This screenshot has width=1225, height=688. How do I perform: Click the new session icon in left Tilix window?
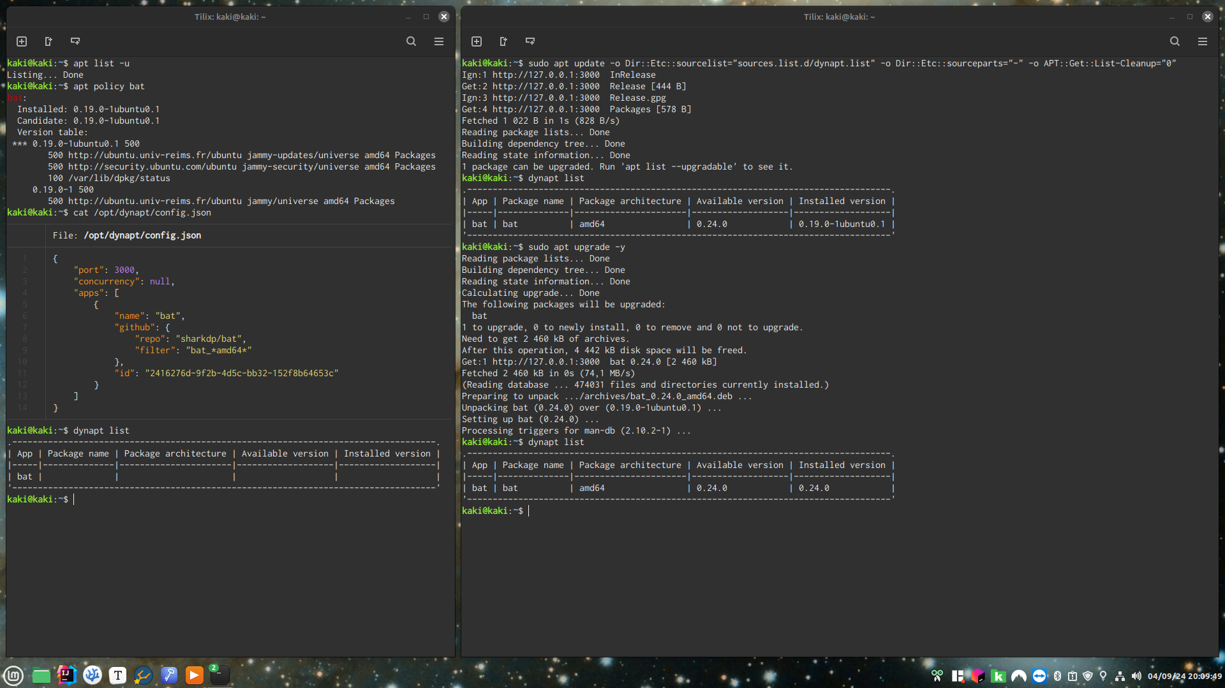[22, 41]
